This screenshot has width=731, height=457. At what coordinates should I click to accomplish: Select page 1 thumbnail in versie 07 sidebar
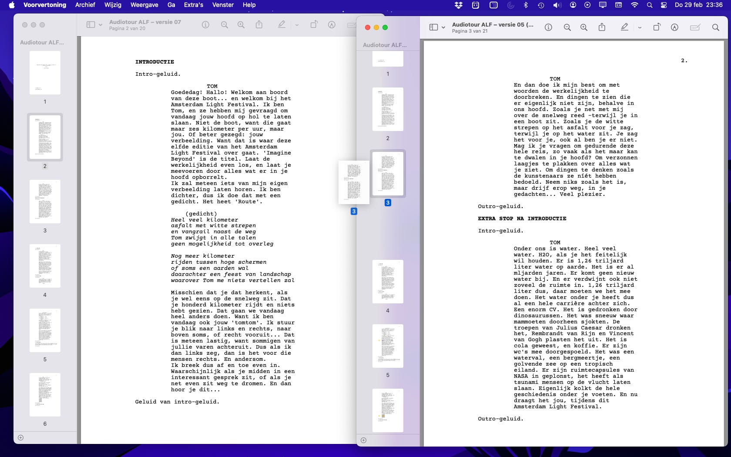tap(45, 73)
